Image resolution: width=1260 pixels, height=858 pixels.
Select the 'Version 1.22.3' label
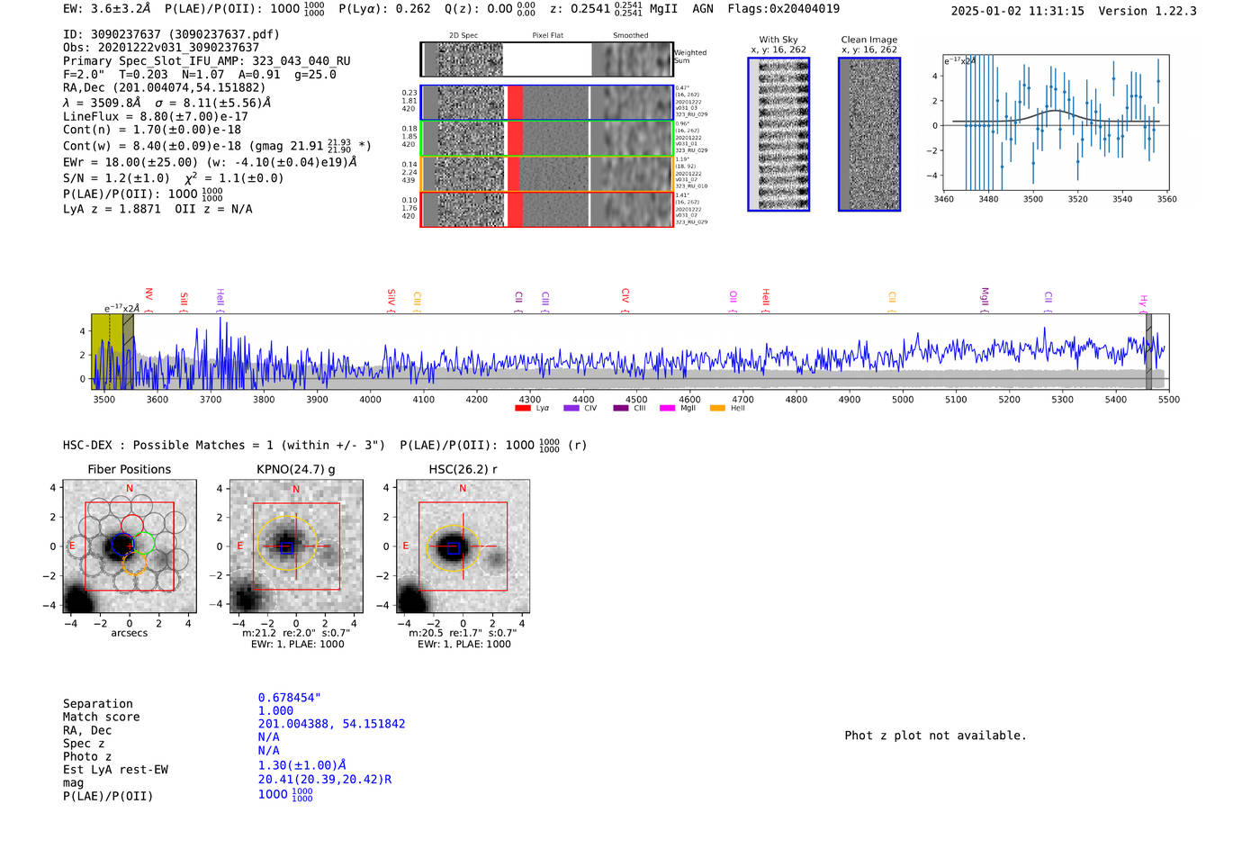click(1147, 11)
